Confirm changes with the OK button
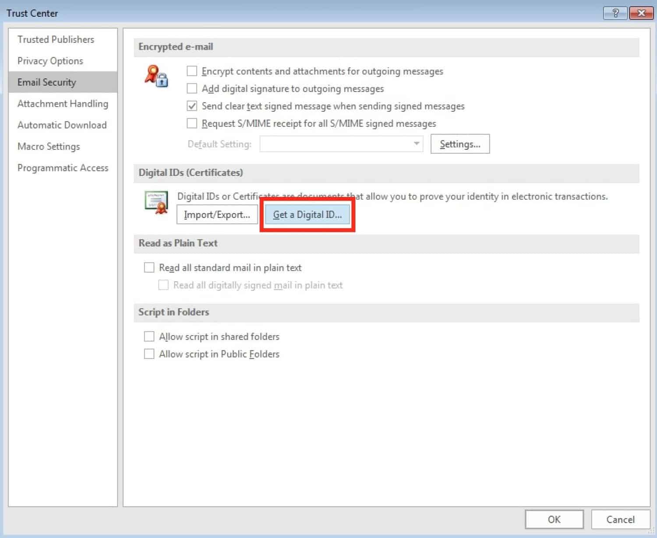The width and height of the screenshot is (657, 538). click(554, 520)
